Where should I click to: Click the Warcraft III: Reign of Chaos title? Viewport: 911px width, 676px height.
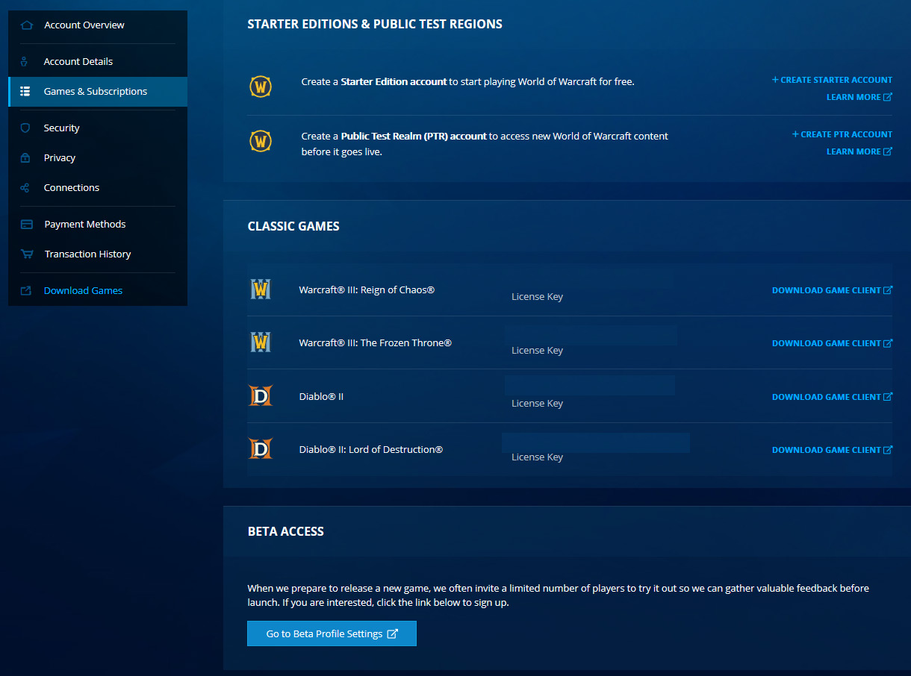point(367,290)
